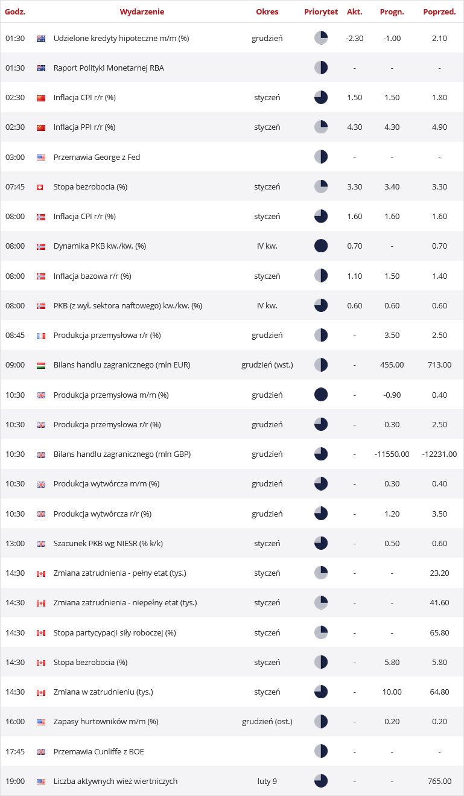This screenshot has height=796, width=464.
Task: Click period grudzień (ost.)
Action: 267,722
